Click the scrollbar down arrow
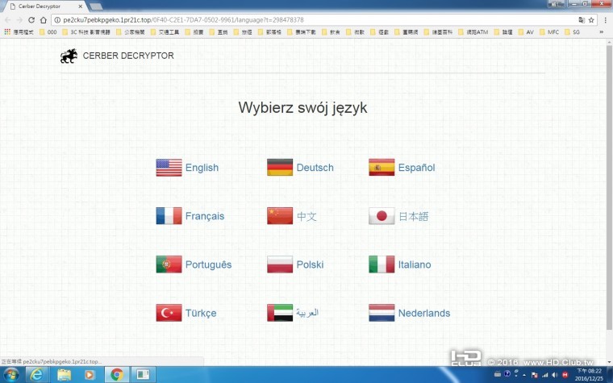 (x=610, y=362)
